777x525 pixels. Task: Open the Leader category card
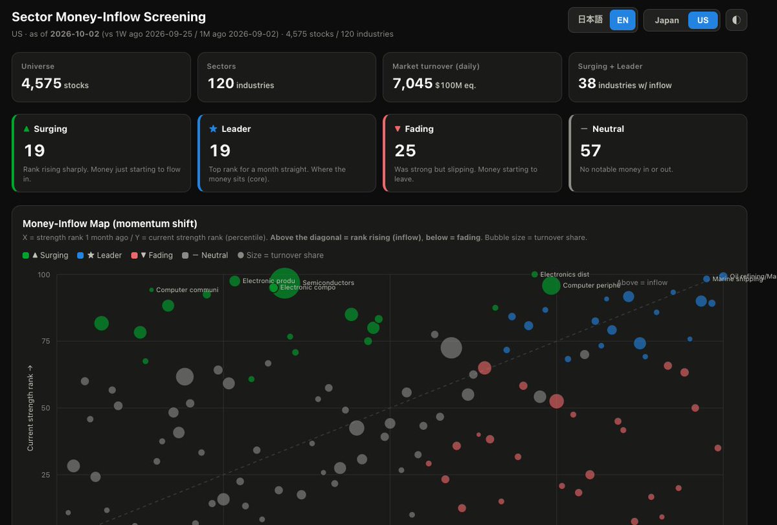tap(287, 153)
